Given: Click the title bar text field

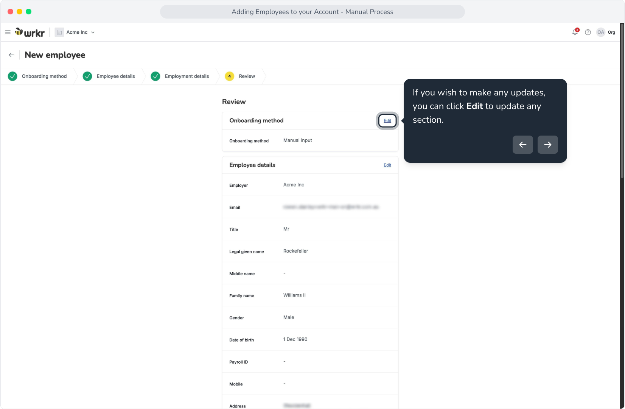Looking at the screenshot, I should 312,12.
